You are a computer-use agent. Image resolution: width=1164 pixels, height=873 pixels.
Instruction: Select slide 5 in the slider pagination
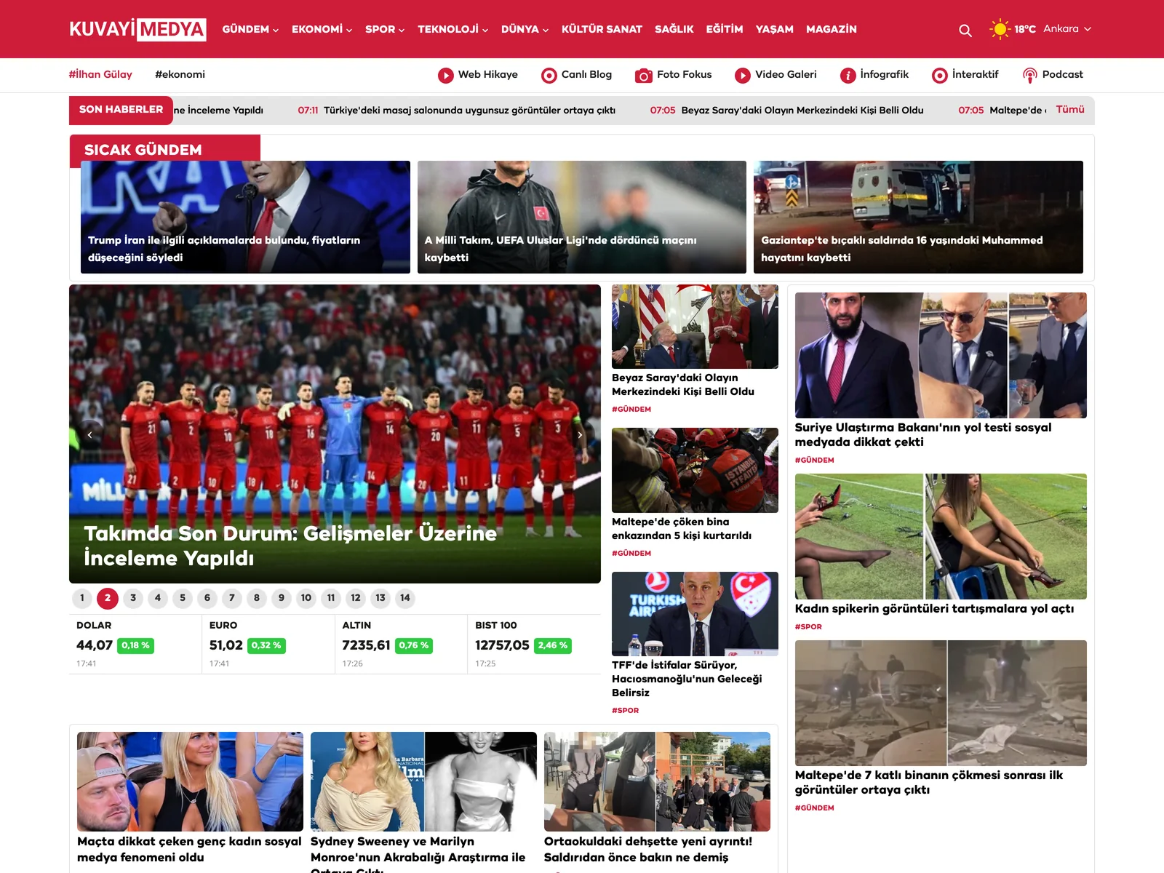183,598
